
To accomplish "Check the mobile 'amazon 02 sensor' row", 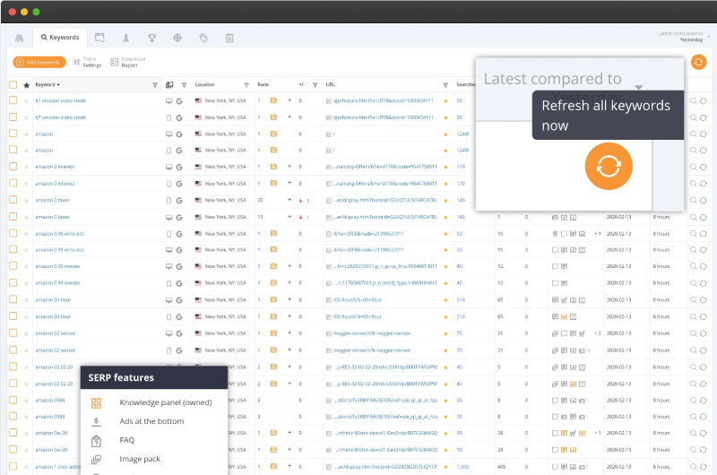I will [x=13, y=350].
